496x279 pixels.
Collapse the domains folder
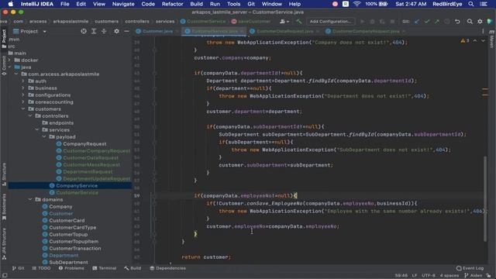tap(30, 200)
